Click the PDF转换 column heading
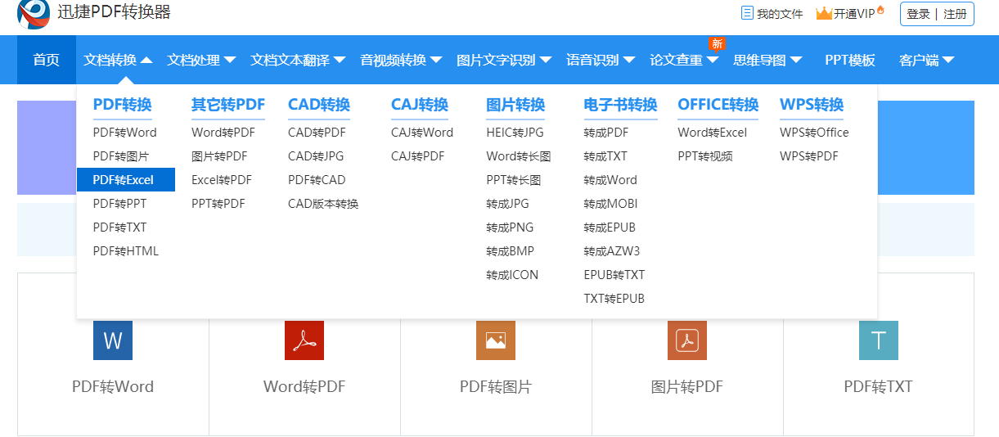Screen dimensions: 999x437 [x=122, y=105]
